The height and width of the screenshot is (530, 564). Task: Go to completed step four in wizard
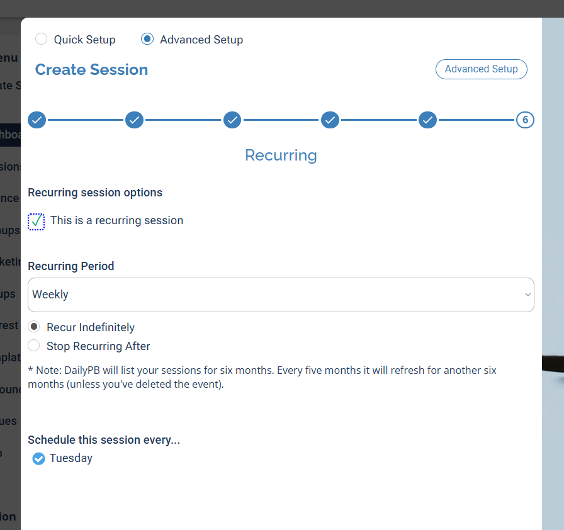[x=330, y=120]
